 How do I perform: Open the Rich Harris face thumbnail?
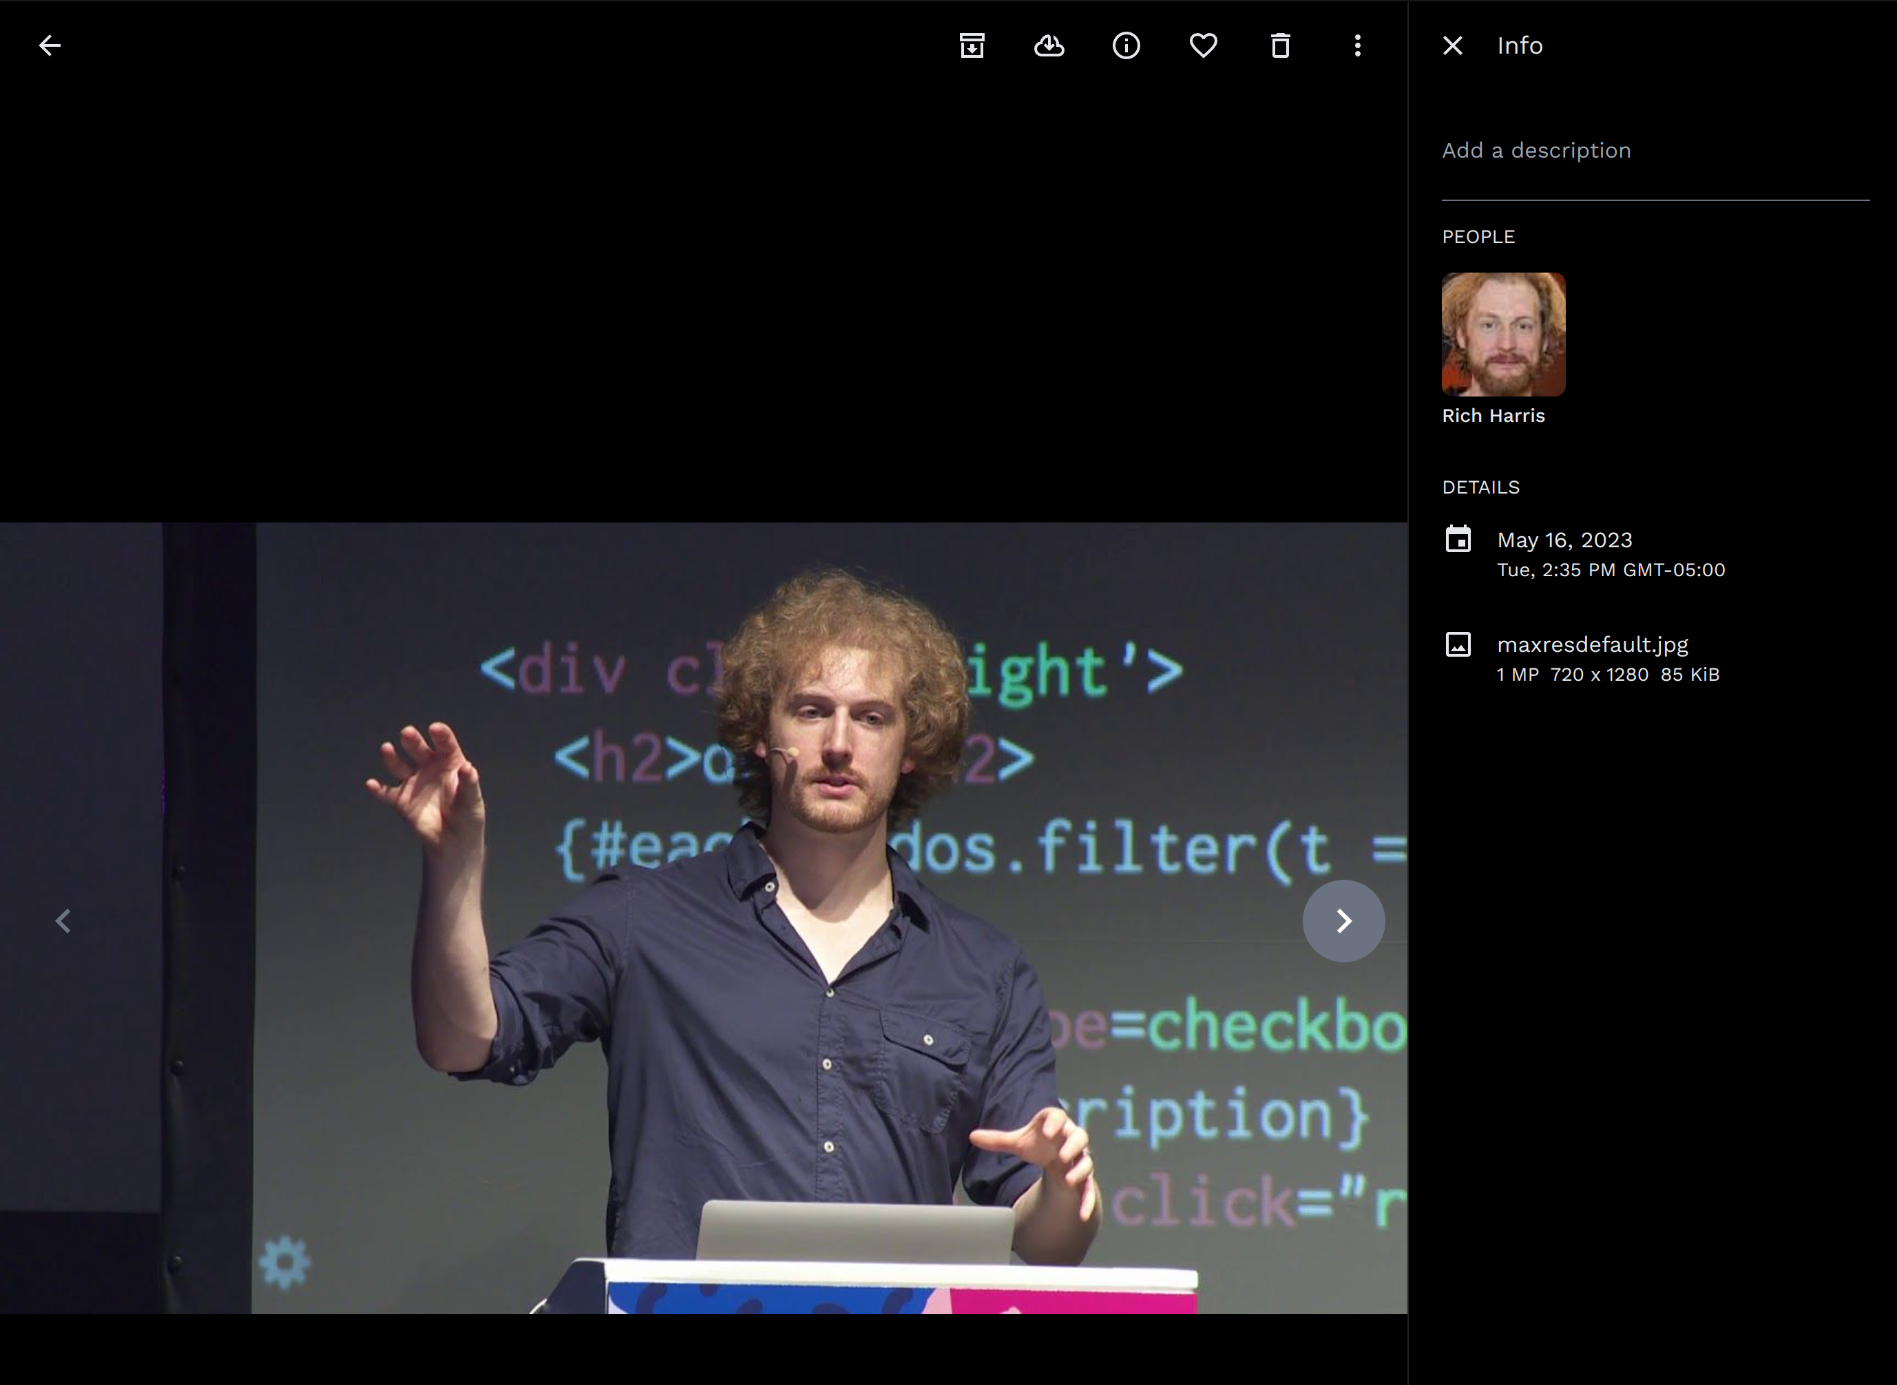(x=1503, y=334)
